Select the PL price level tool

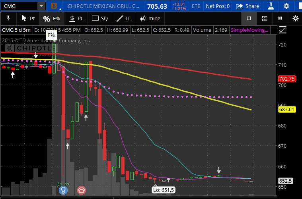click(76, 18)
